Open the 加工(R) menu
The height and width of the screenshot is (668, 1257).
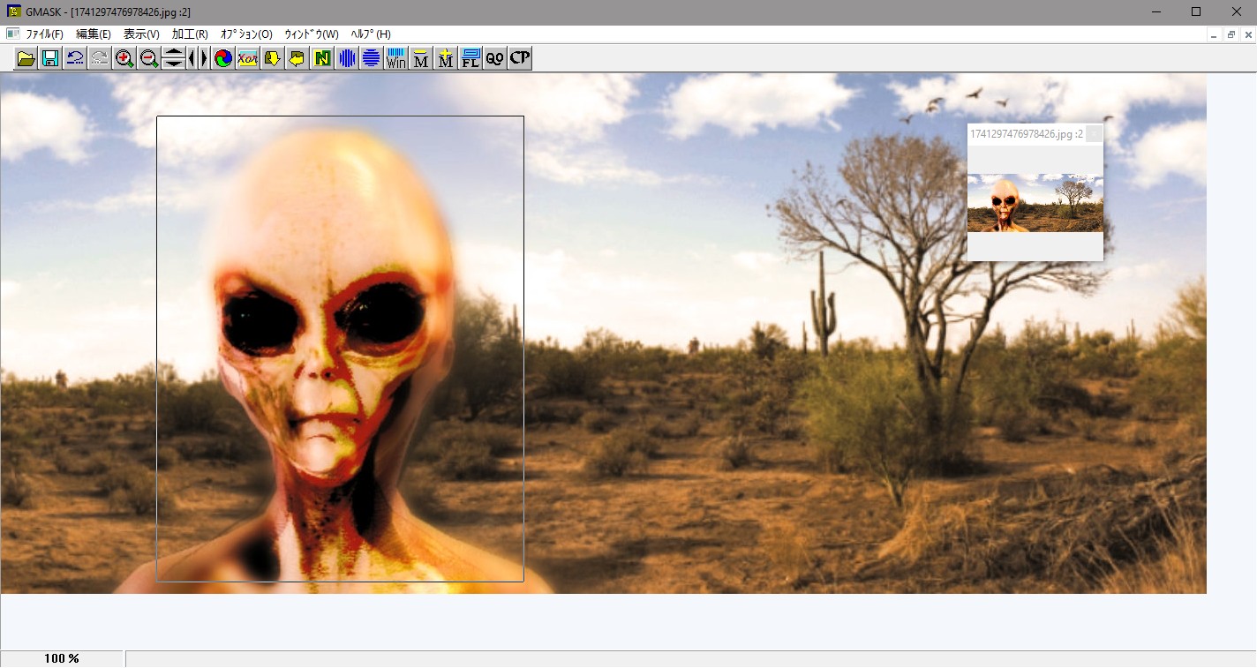pyautogui.click(x=190, y=34)
